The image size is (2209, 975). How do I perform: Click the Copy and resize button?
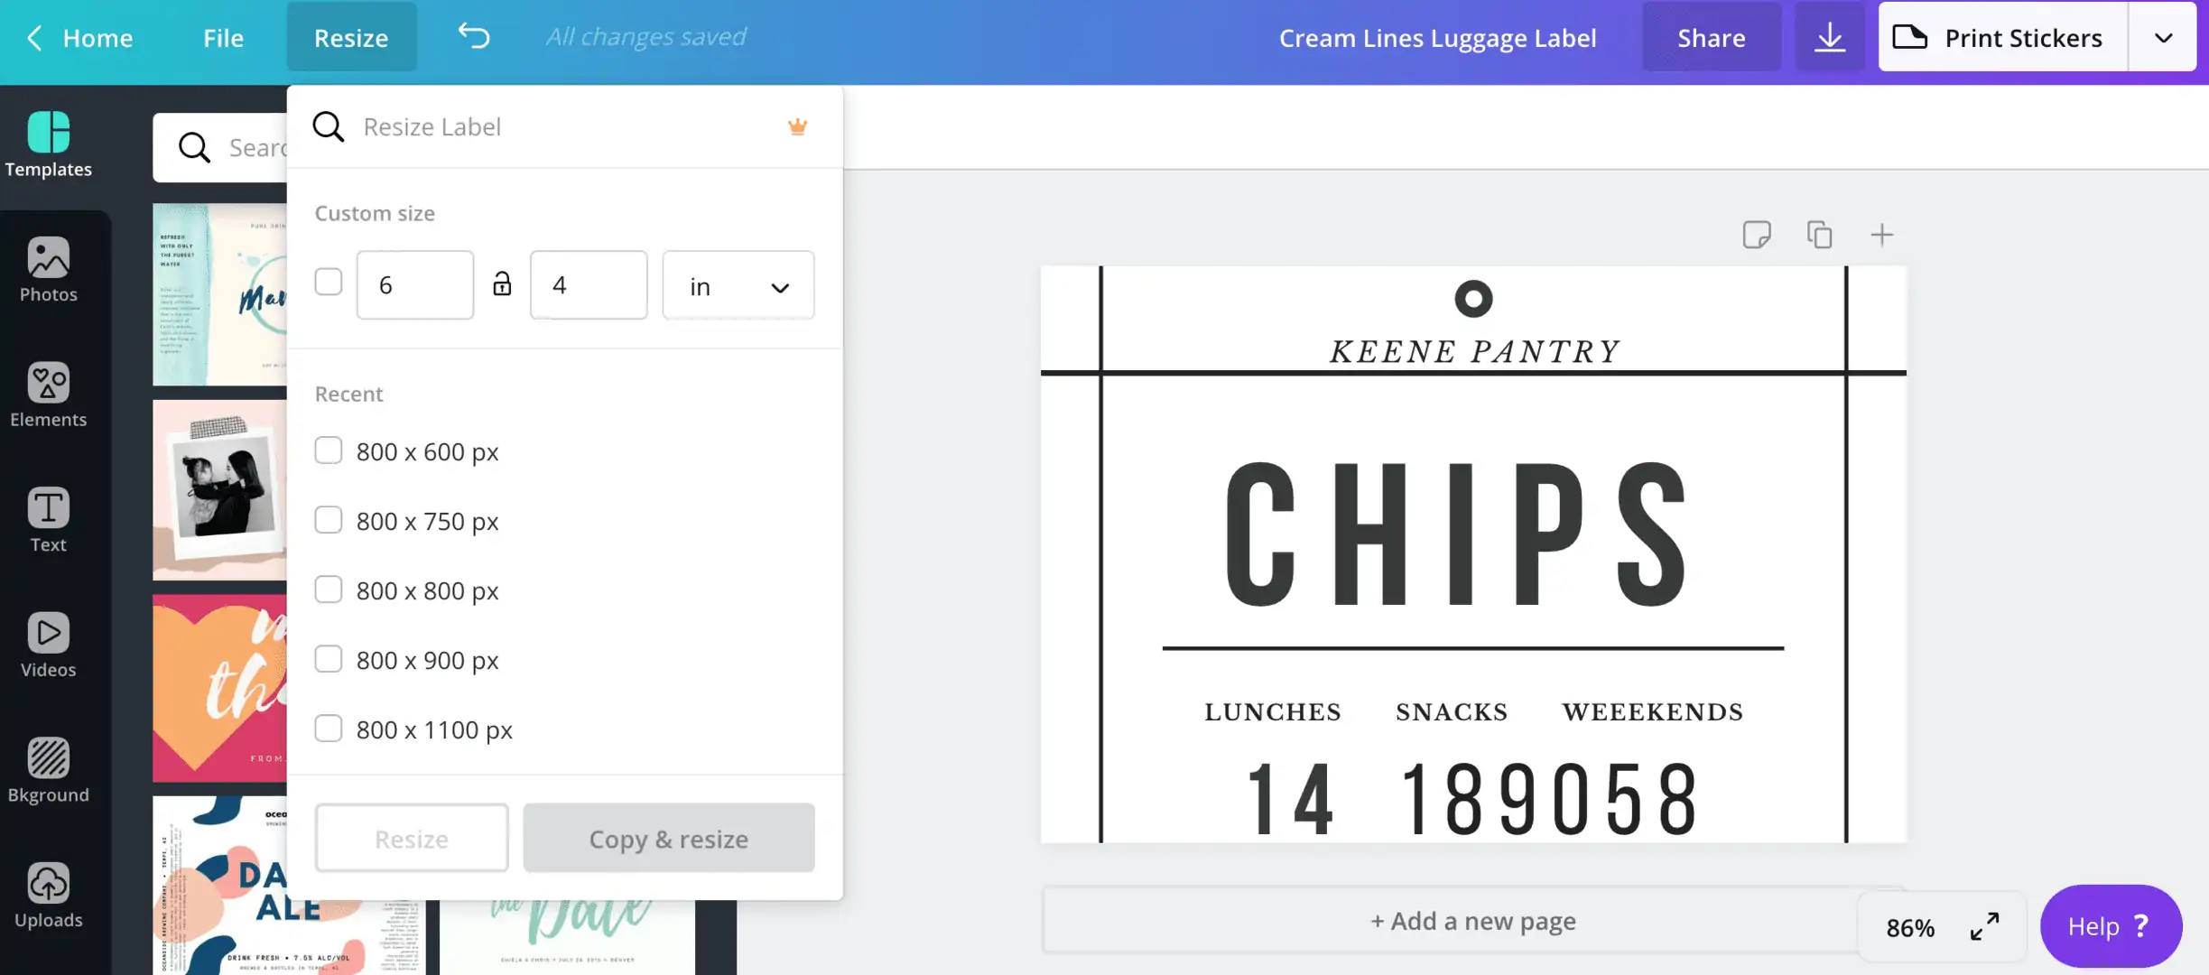pos(668,837)
